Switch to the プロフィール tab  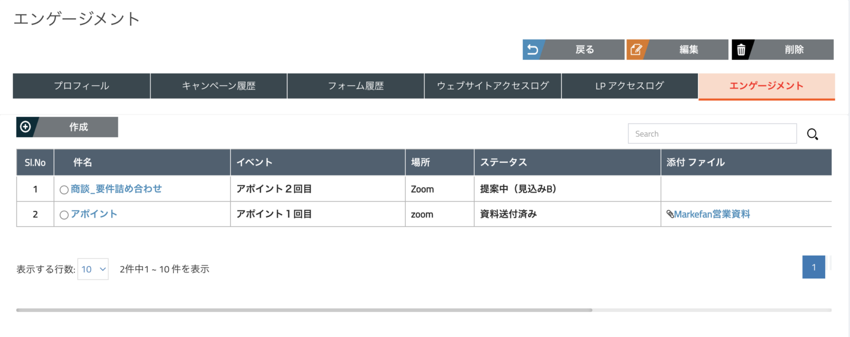coord(81,86)
